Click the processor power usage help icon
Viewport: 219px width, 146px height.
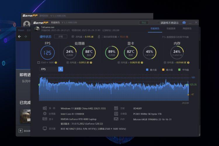point(91,62)
